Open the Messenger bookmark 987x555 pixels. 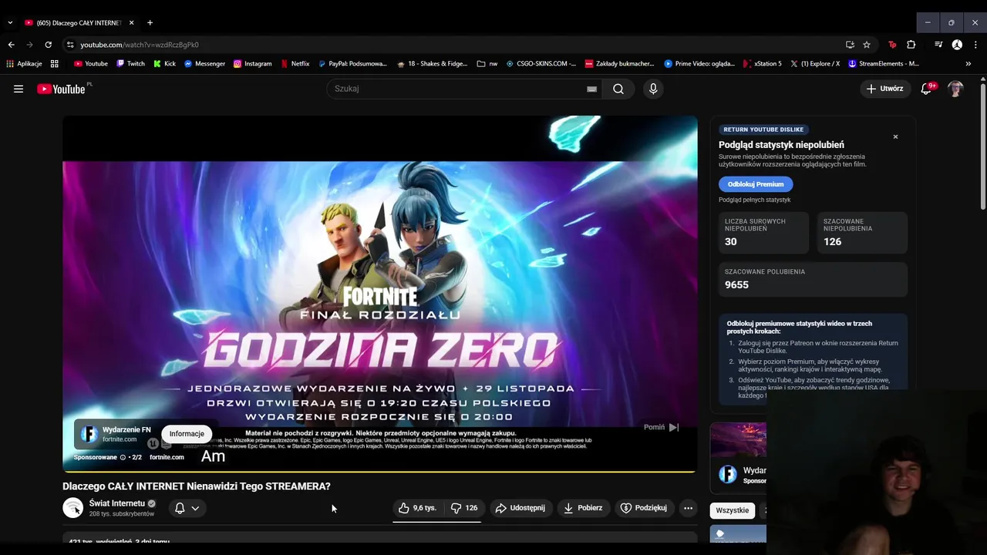204,64
